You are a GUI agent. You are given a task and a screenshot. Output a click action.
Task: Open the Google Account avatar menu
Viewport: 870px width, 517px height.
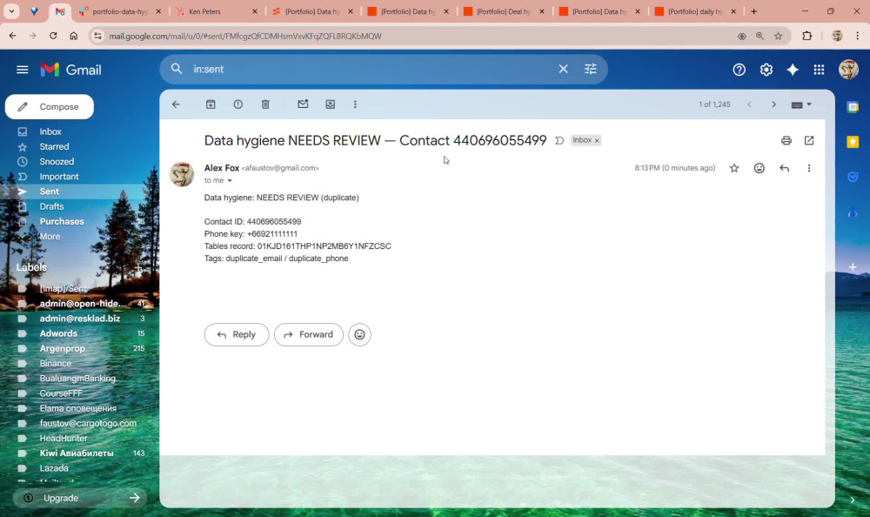tap(848, 70)
